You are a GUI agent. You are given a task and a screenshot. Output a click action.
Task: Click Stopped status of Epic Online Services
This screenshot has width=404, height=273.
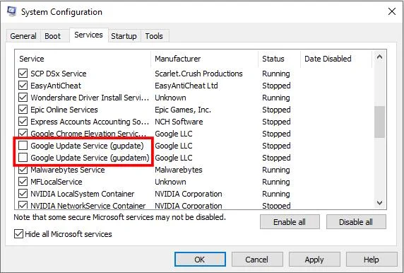(x=276, y=110)
